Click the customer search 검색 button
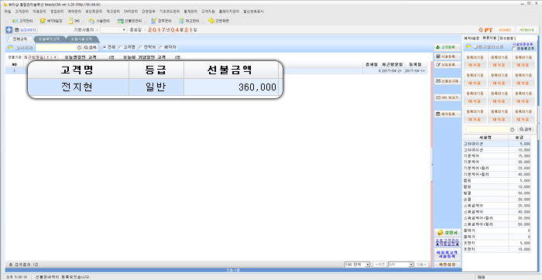The image size is (542, 280). [x=91, y=47]
